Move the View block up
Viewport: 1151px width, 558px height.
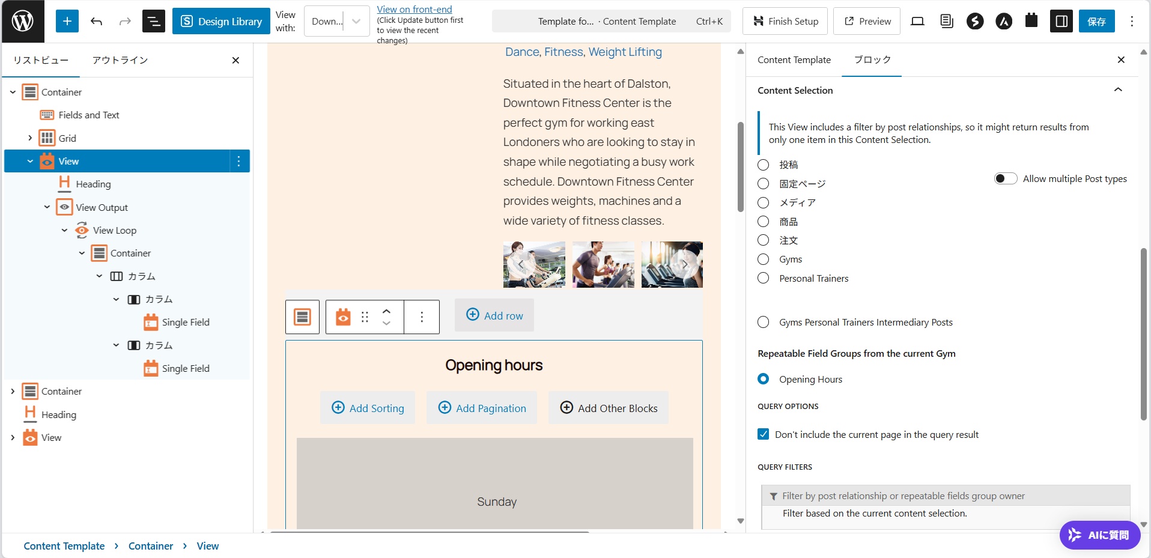386,311
